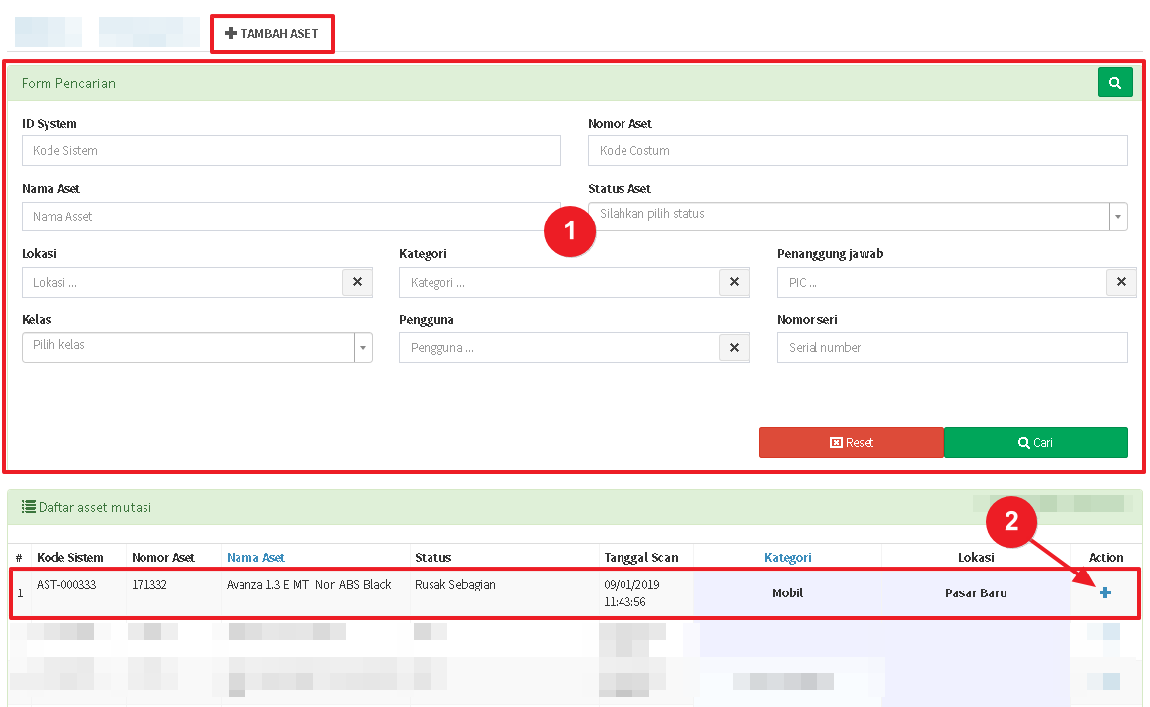The height and width of the screenshot is (707, 1150).
Task: Click the Tambah Aset tab
Action: (271, 34)
